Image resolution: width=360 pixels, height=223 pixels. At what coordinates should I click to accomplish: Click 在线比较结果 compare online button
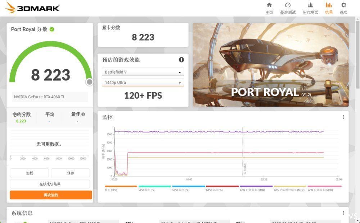point(50,184)
